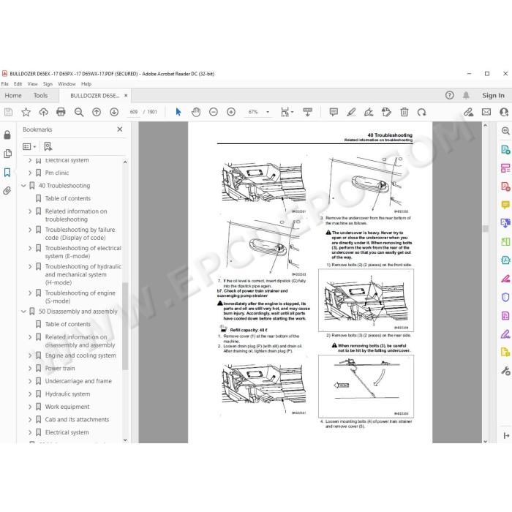
Task: Toggle the Bookmarks panel icon
Action: click(x=7, y=172)
